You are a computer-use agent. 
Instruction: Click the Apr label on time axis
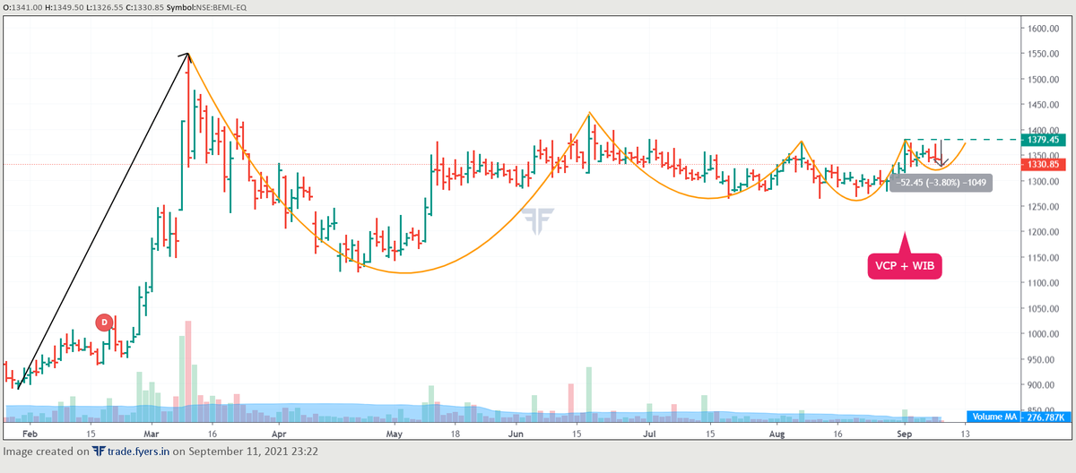coord(280,433)
